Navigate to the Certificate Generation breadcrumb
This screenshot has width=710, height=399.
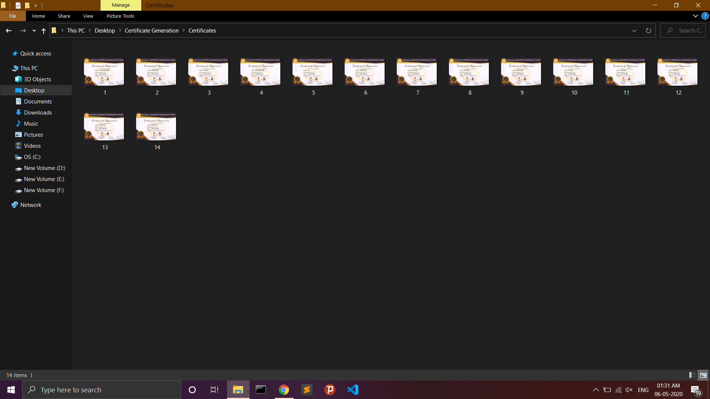pyautogui.click(x=152, y=31)
